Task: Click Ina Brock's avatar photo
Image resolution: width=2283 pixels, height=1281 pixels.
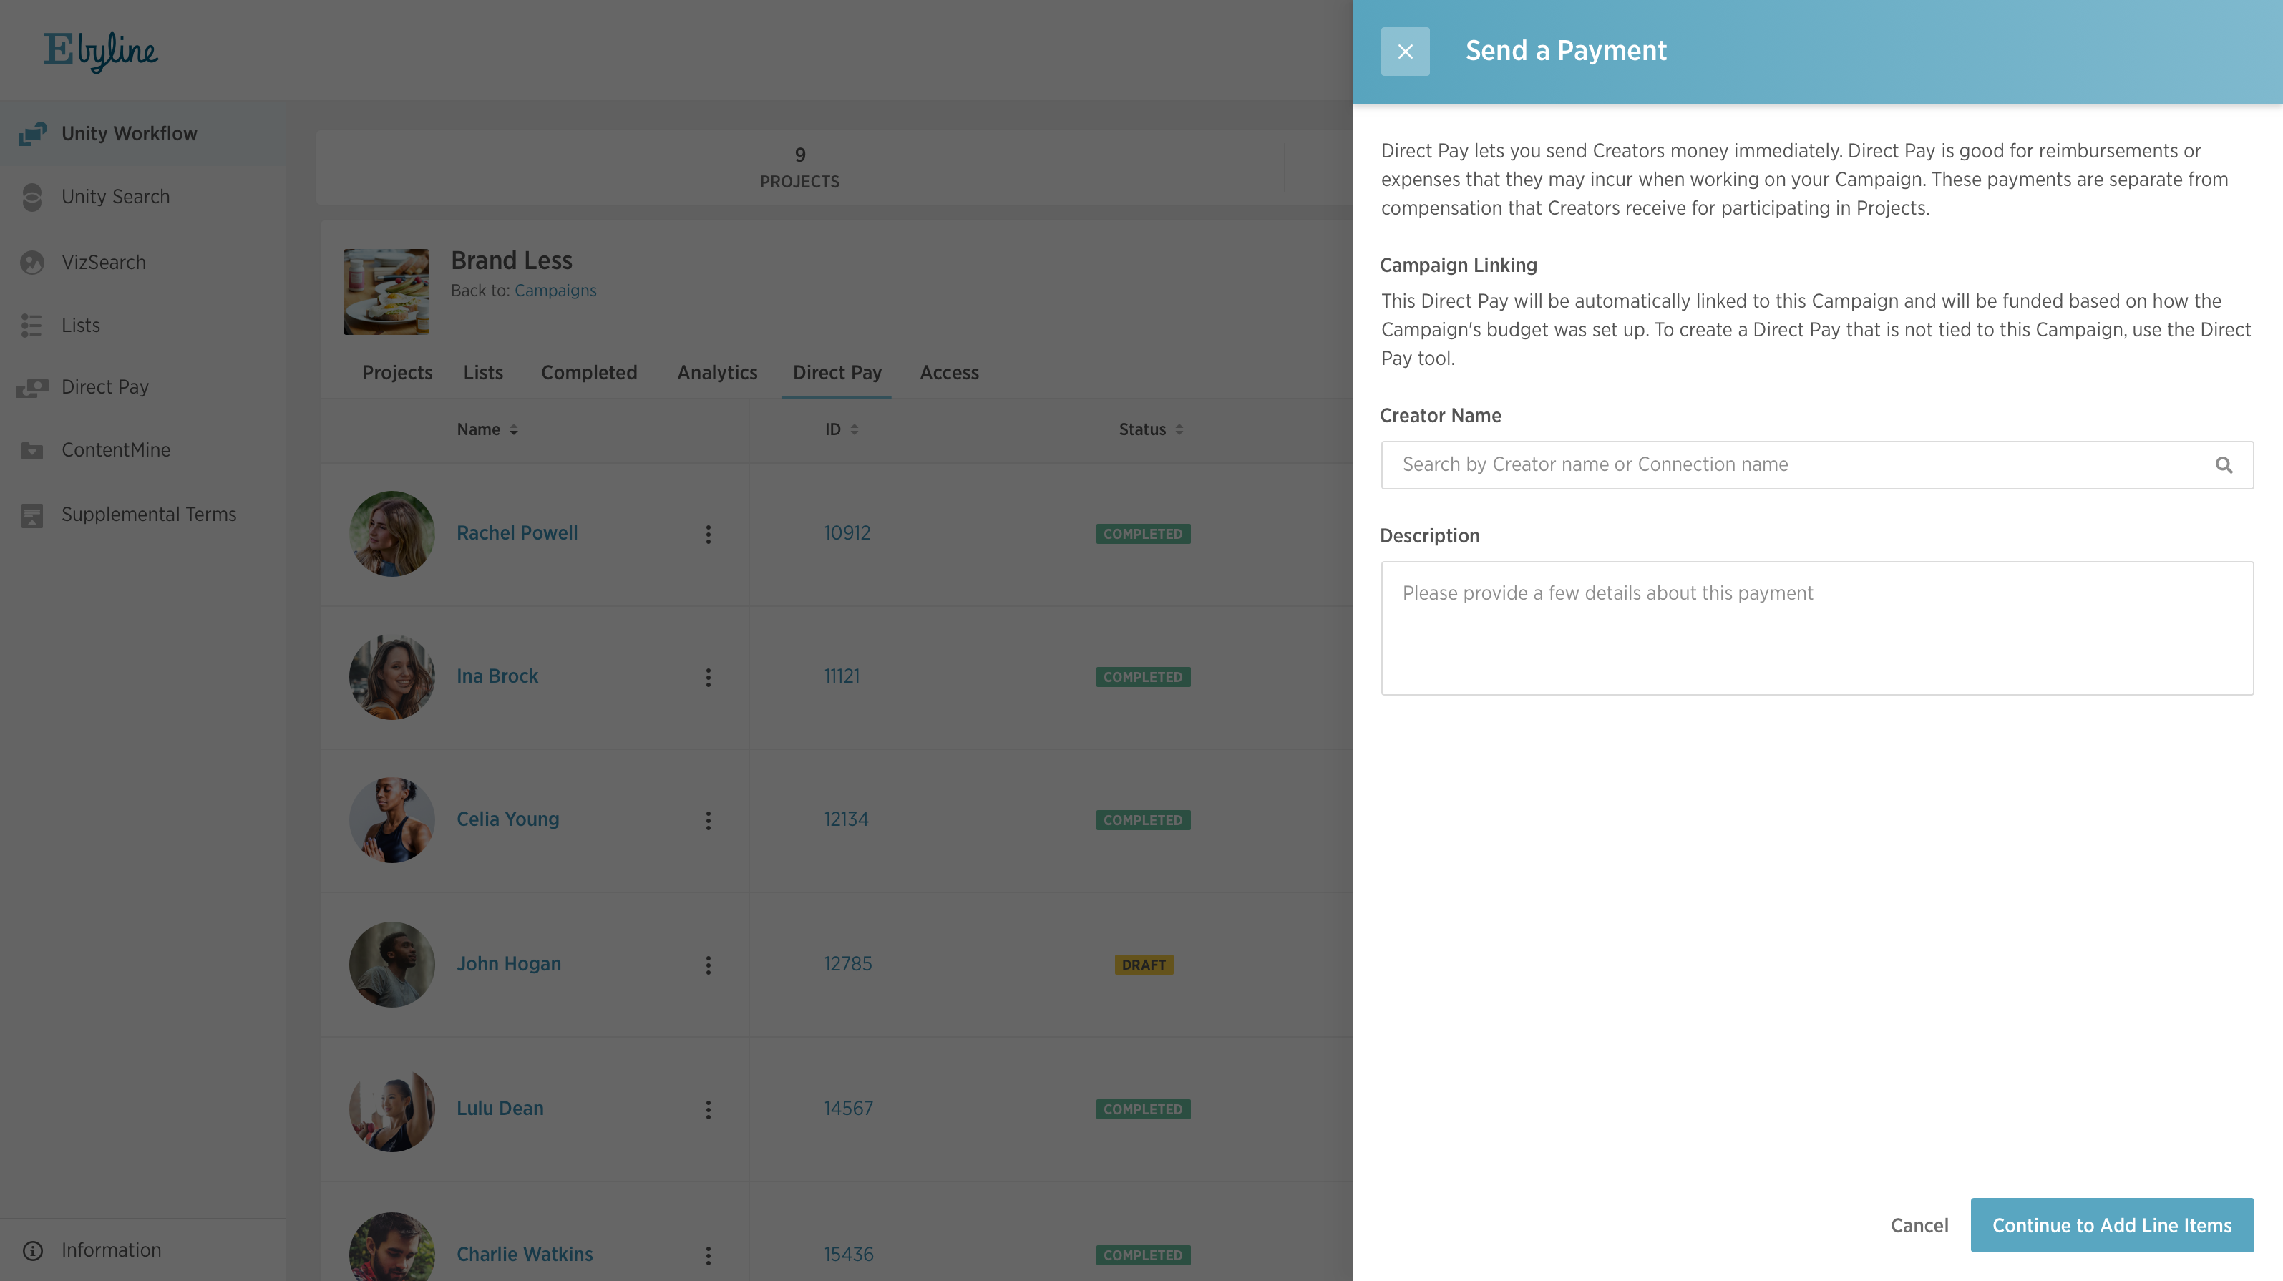Action: (x=391, y=677)
